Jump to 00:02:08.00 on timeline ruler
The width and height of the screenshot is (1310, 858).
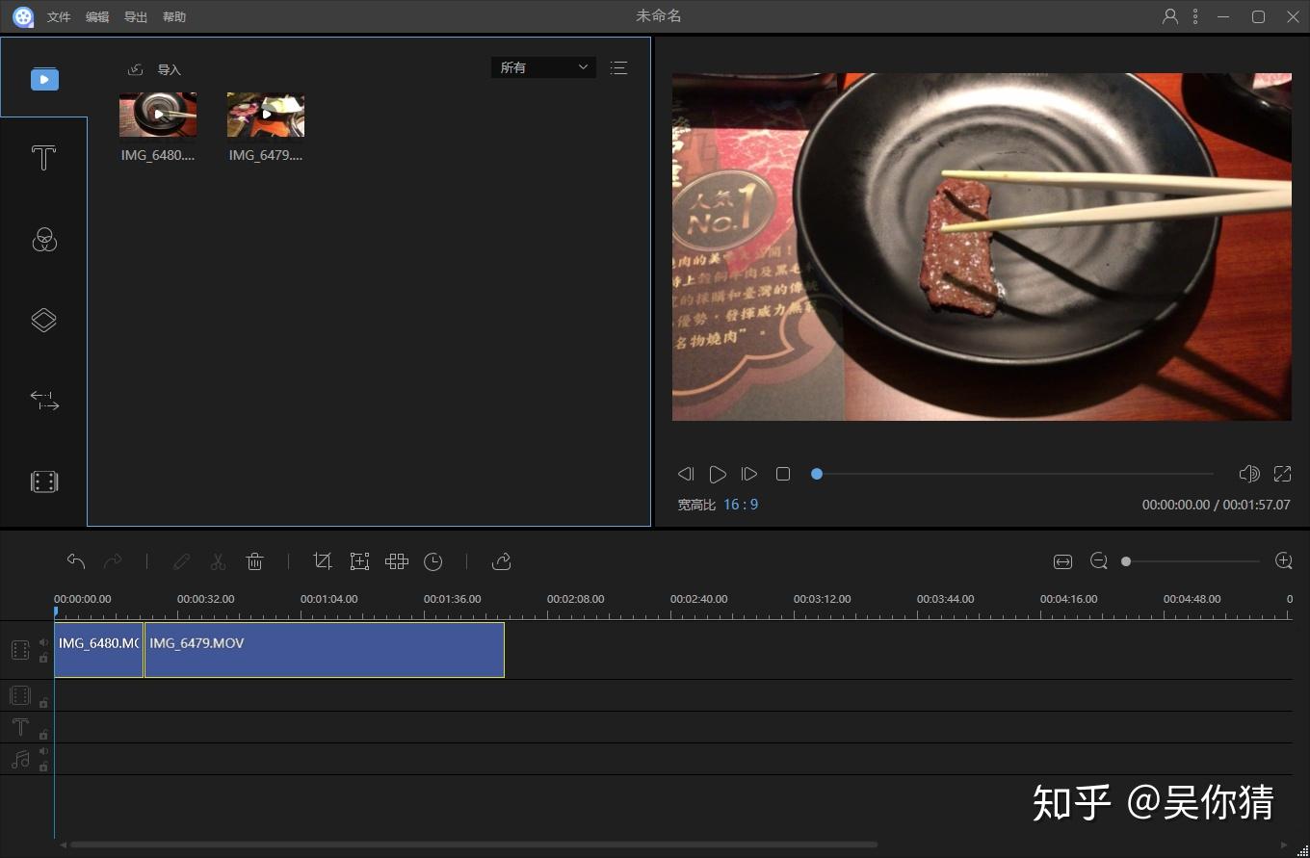coord(575,599)
